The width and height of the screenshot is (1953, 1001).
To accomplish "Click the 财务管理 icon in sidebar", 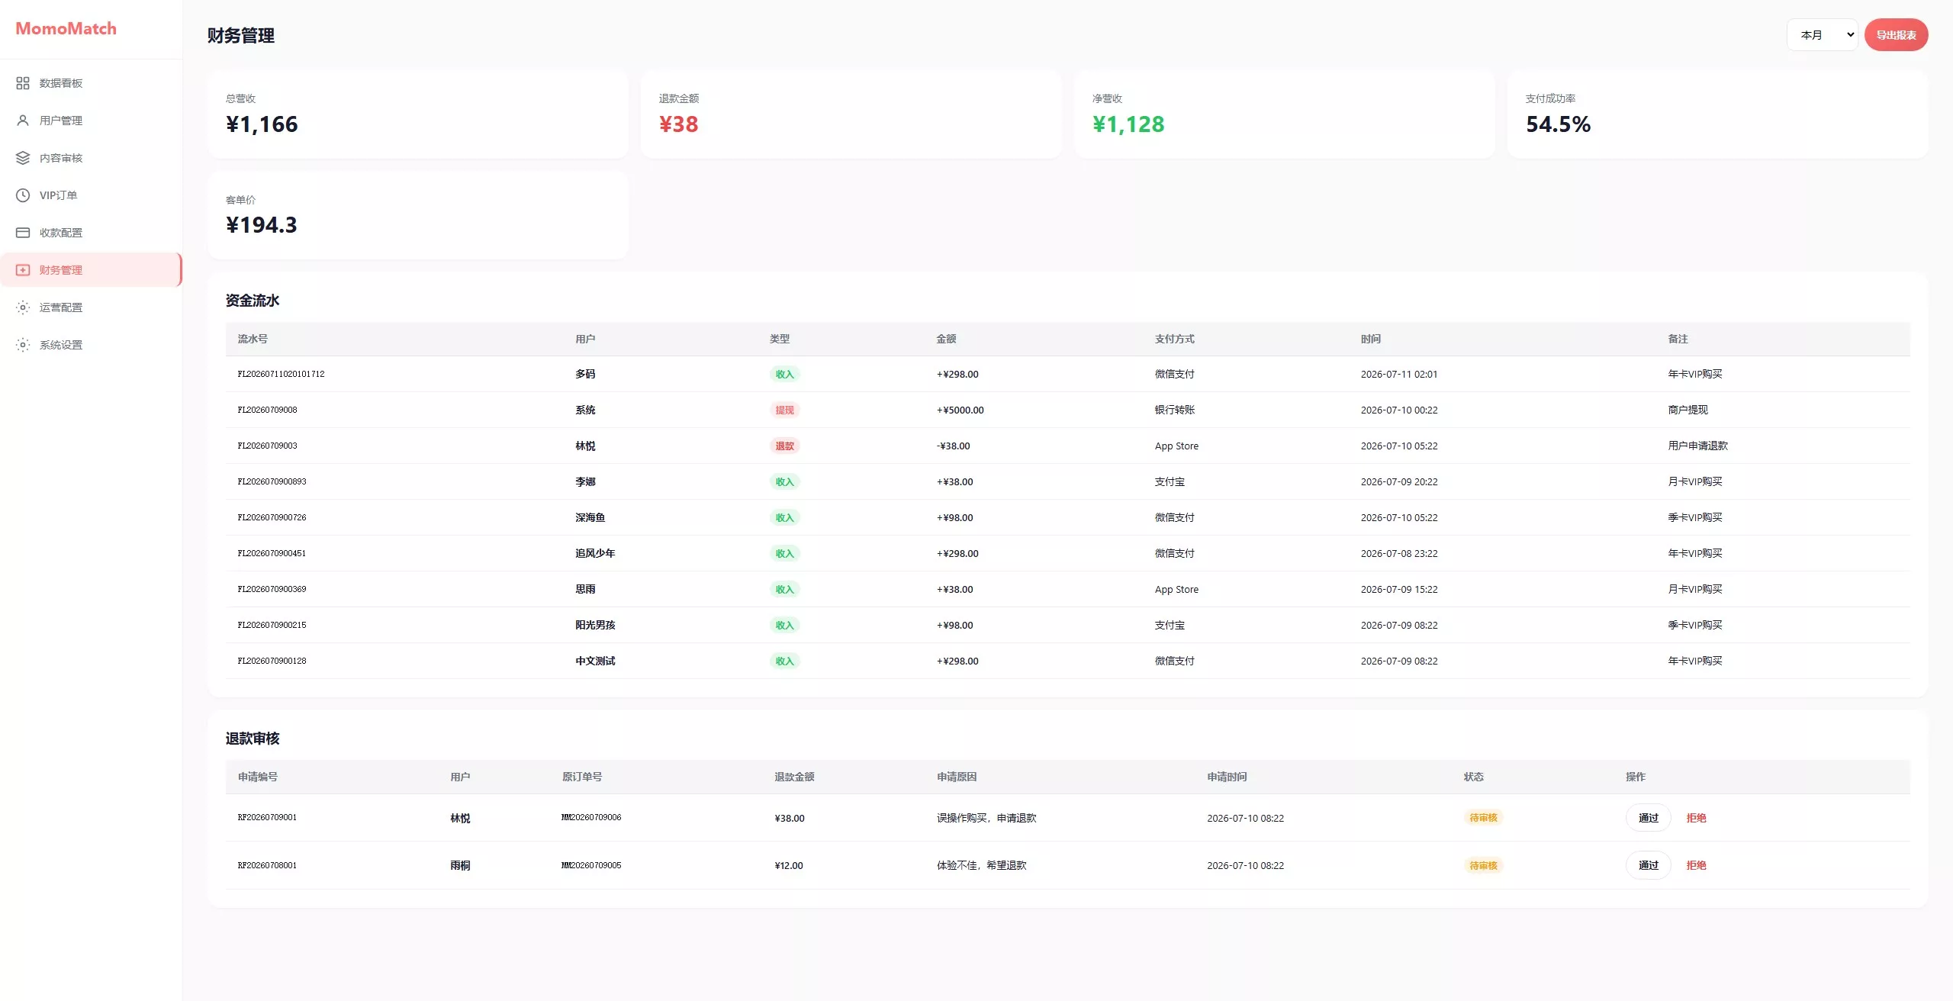I will 23,270.
